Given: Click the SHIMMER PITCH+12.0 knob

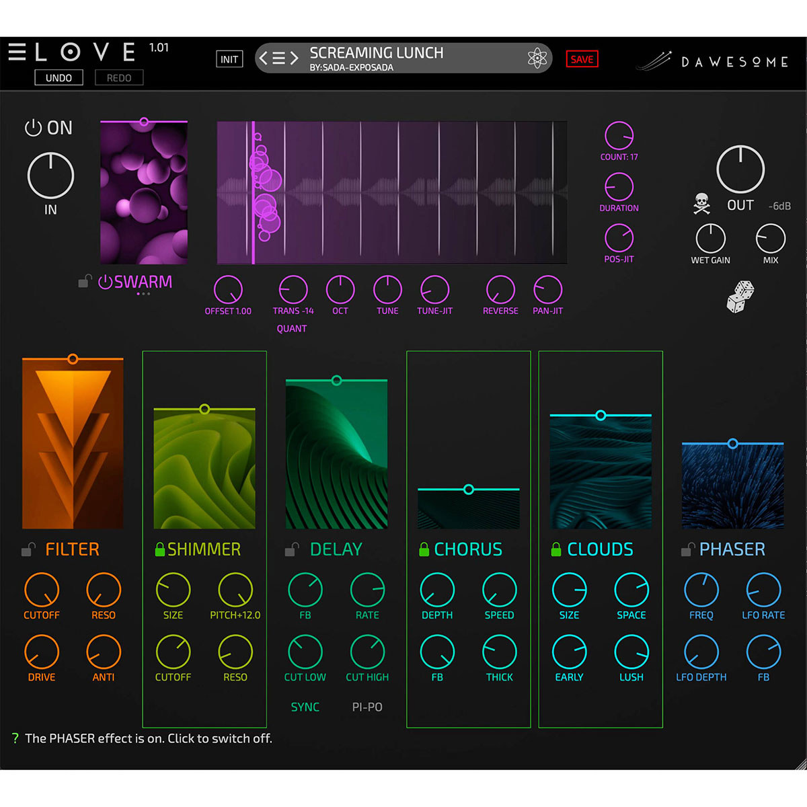Looking at the screenshot, I should pos(235,590).
